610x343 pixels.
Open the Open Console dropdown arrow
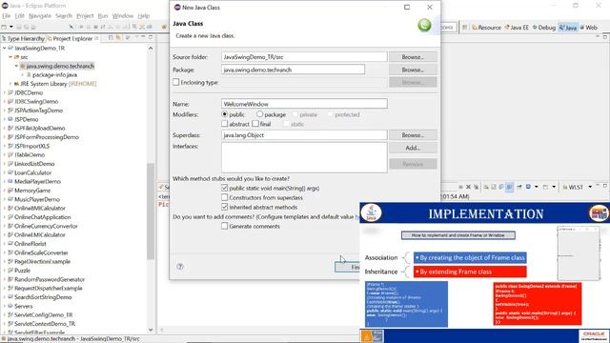[x=554, y=187]
